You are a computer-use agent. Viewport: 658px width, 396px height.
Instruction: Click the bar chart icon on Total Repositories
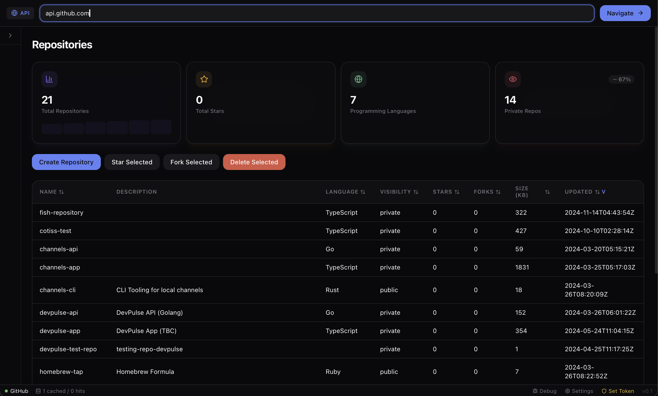49,79
